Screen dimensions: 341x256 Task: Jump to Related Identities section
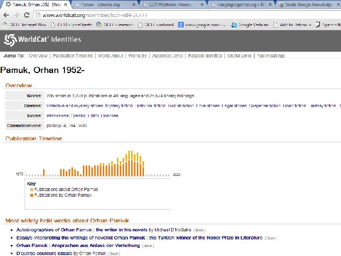(x=205, y=56)
